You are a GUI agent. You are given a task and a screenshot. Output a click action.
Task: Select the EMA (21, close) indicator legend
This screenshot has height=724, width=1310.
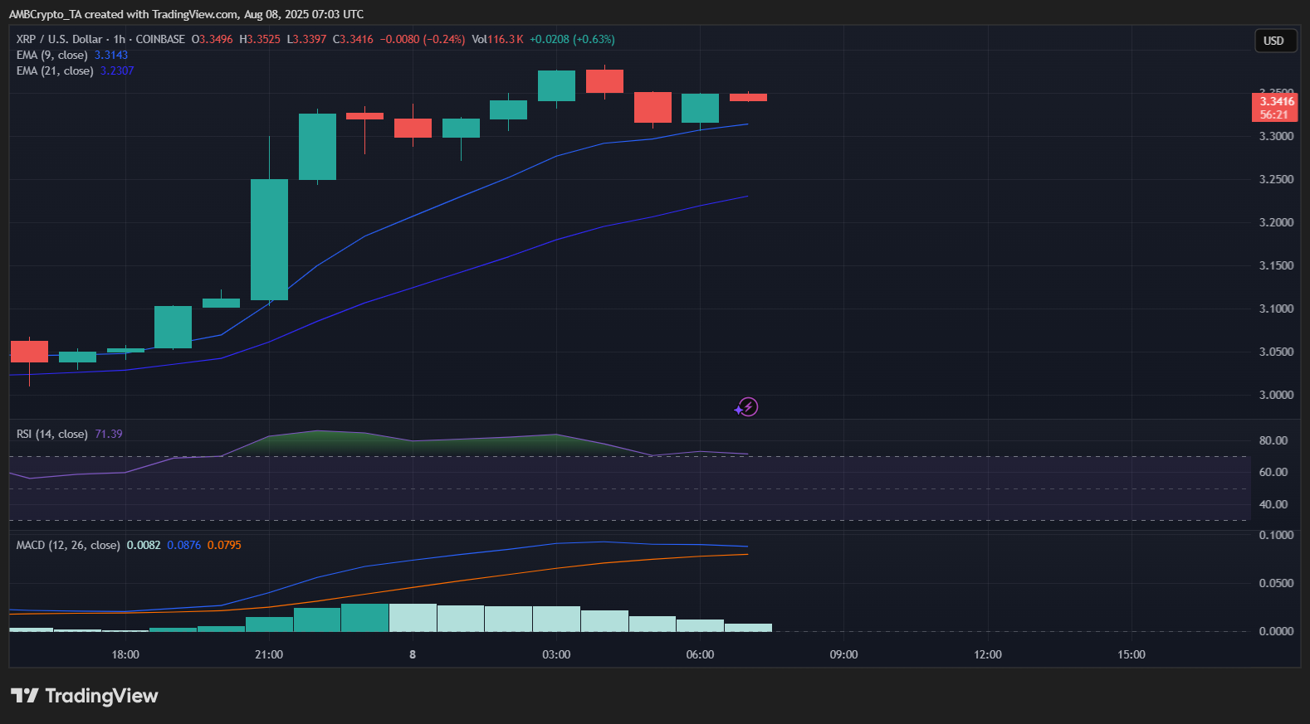(x=55, y=70)
